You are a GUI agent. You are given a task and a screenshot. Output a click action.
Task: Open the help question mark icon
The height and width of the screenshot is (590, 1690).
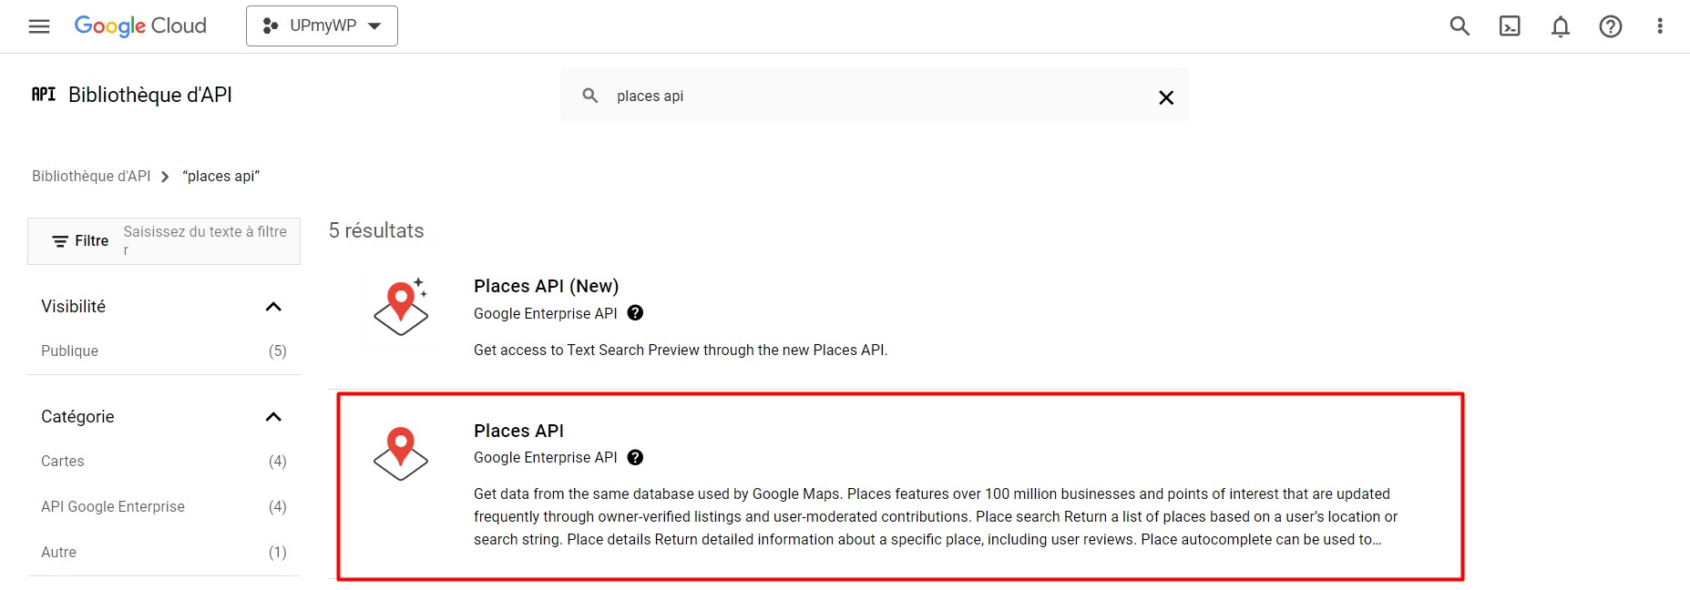click(x=1611, y=26)
